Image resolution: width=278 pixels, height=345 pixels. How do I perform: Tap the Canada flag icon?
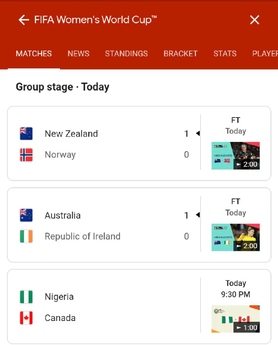[26, 318]
